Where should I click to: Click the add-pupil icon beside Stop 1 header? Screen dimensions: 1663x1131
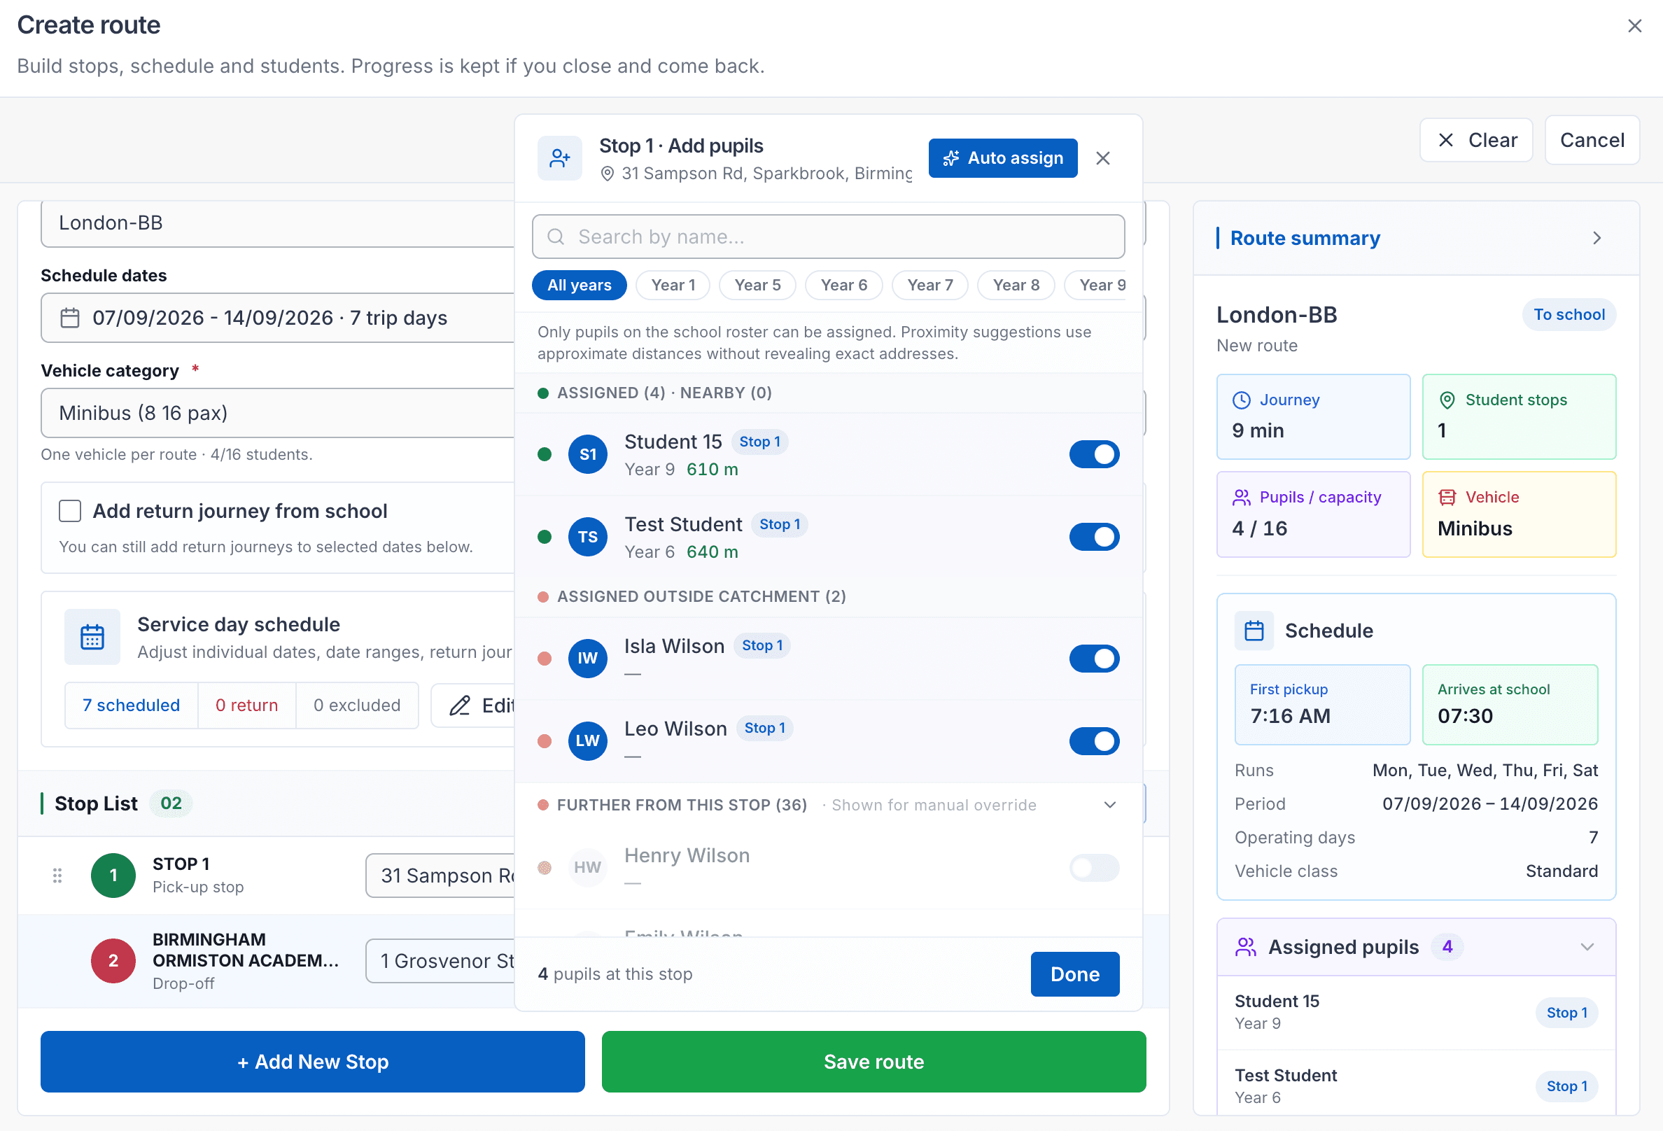click(559, 158)
